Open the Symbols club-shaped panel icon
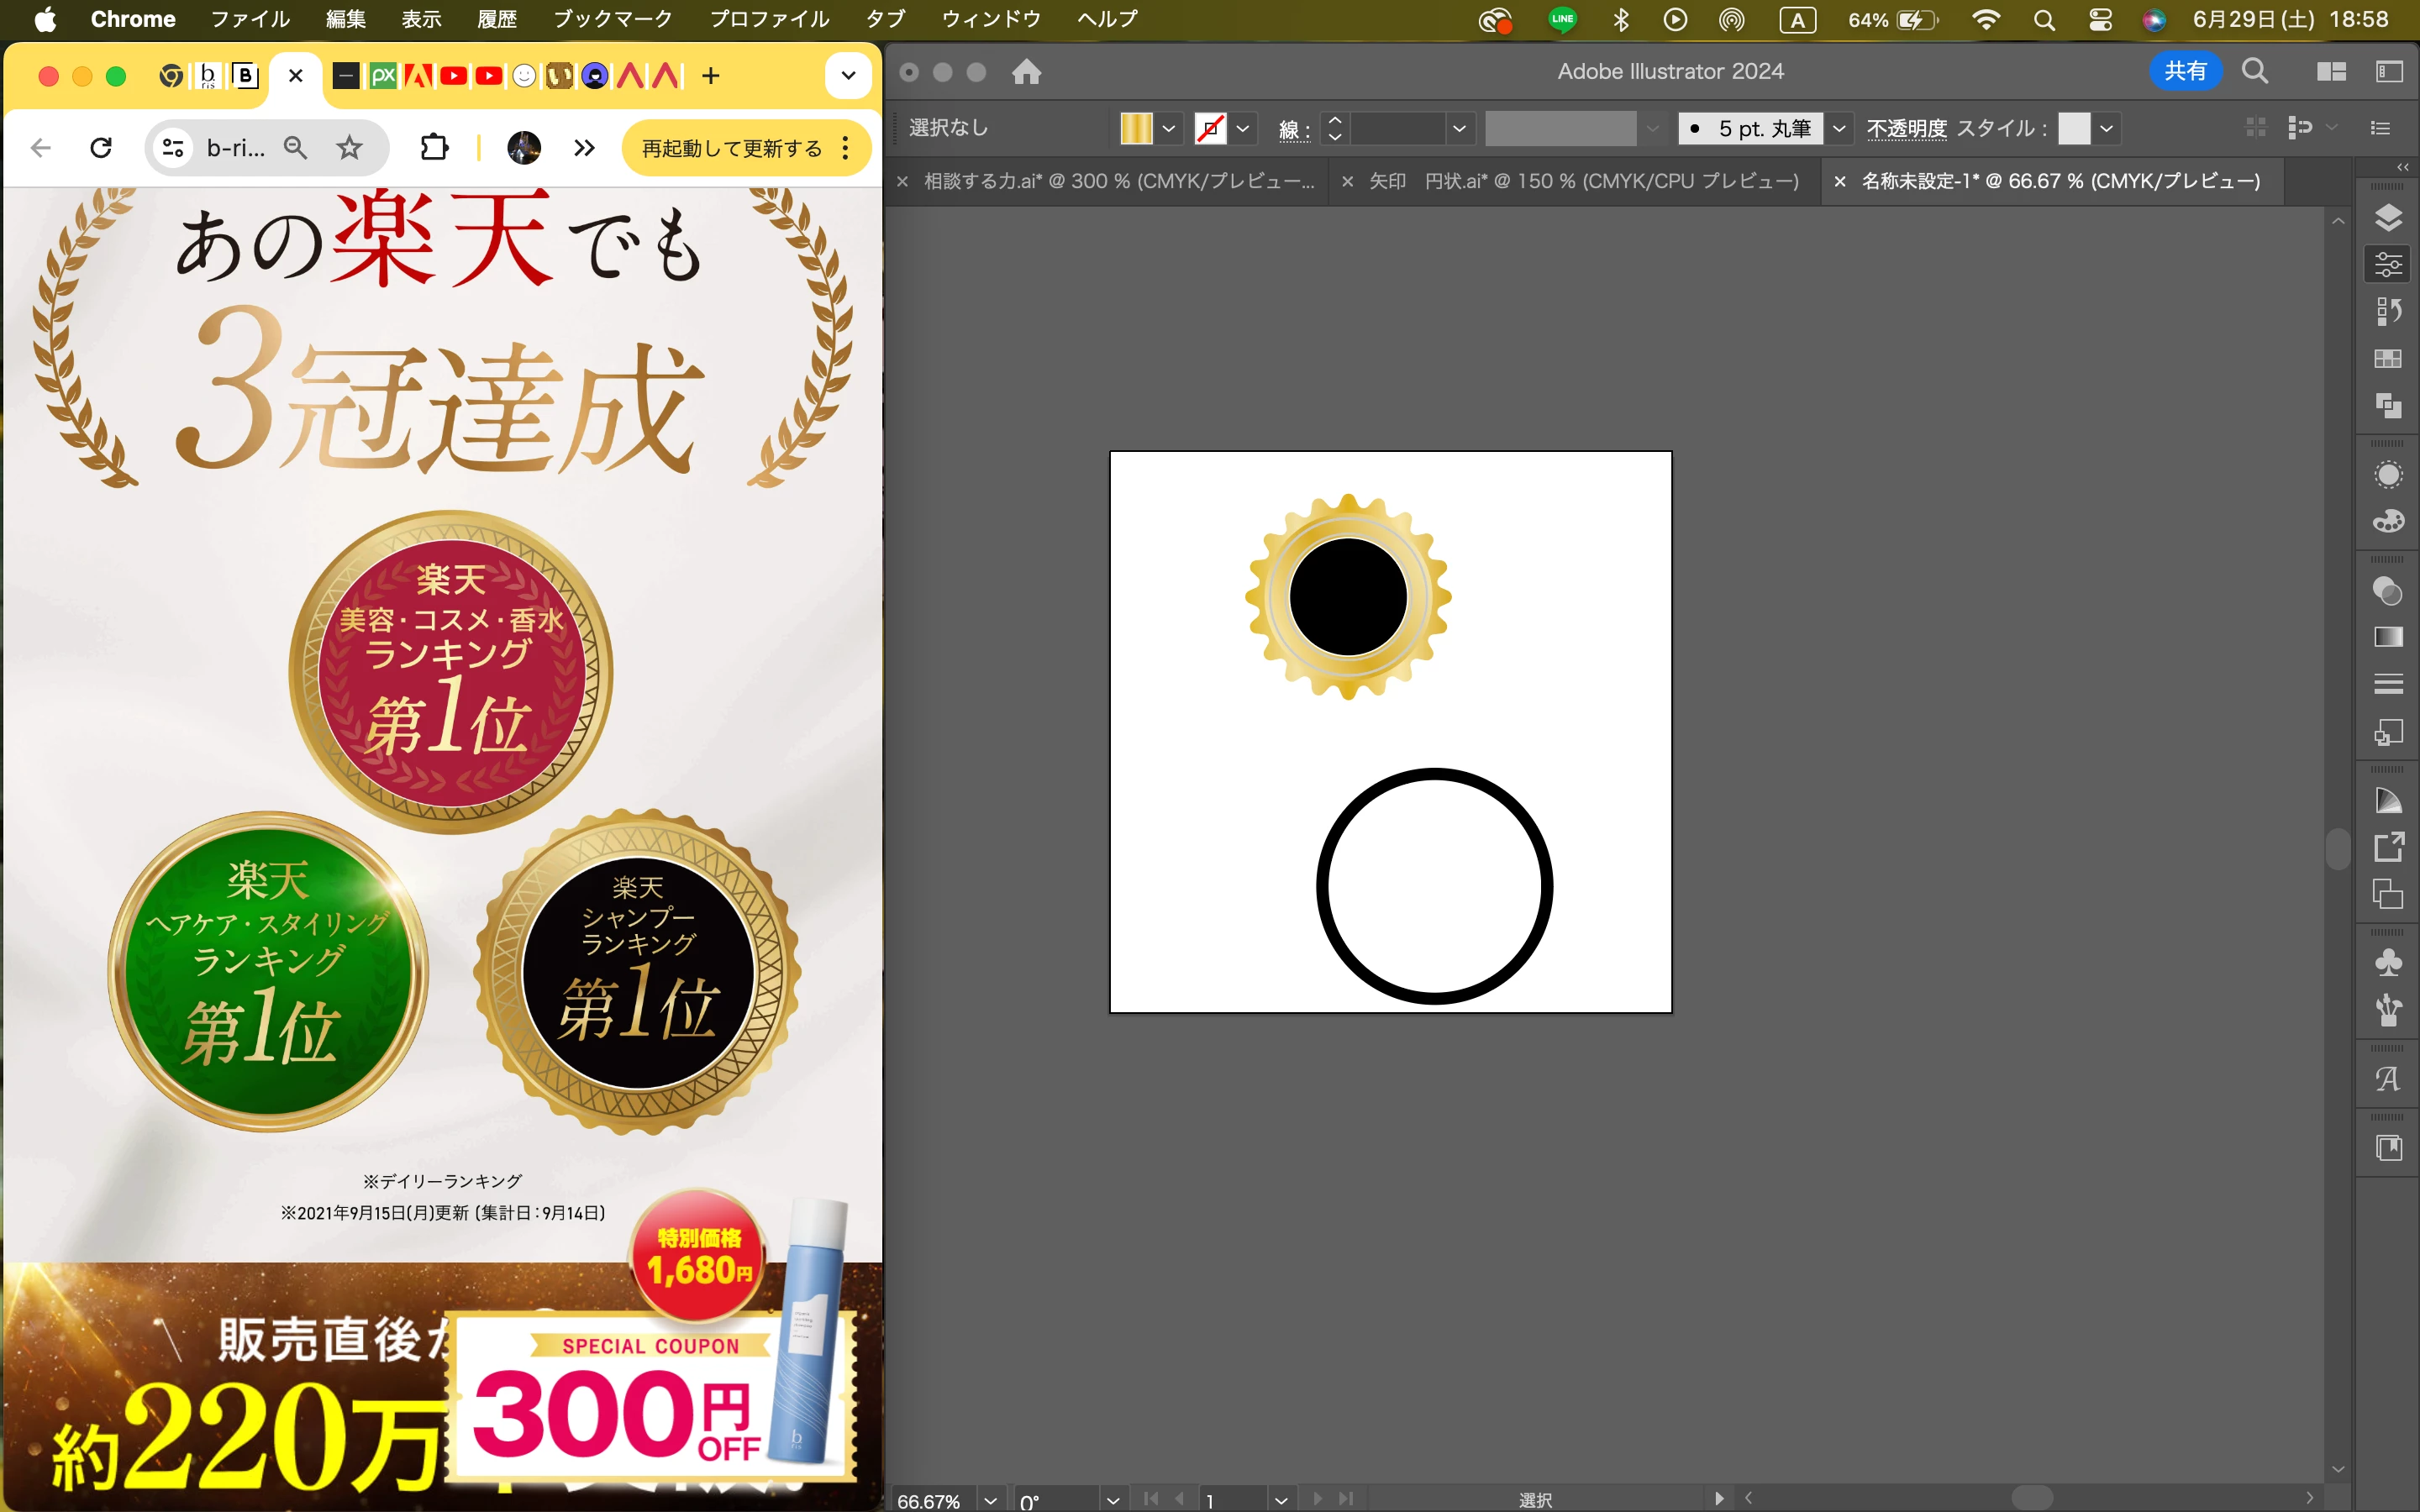This screenshot has width=2420, height=1512. [2388, 962]
